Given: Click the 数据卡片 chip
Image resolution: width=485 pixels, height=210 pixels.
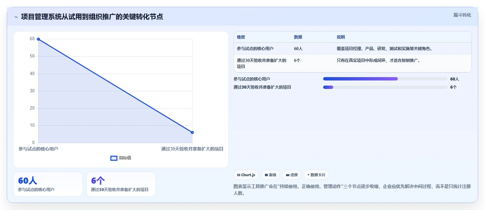Looking at the screenshot, I should pos(316,175).
